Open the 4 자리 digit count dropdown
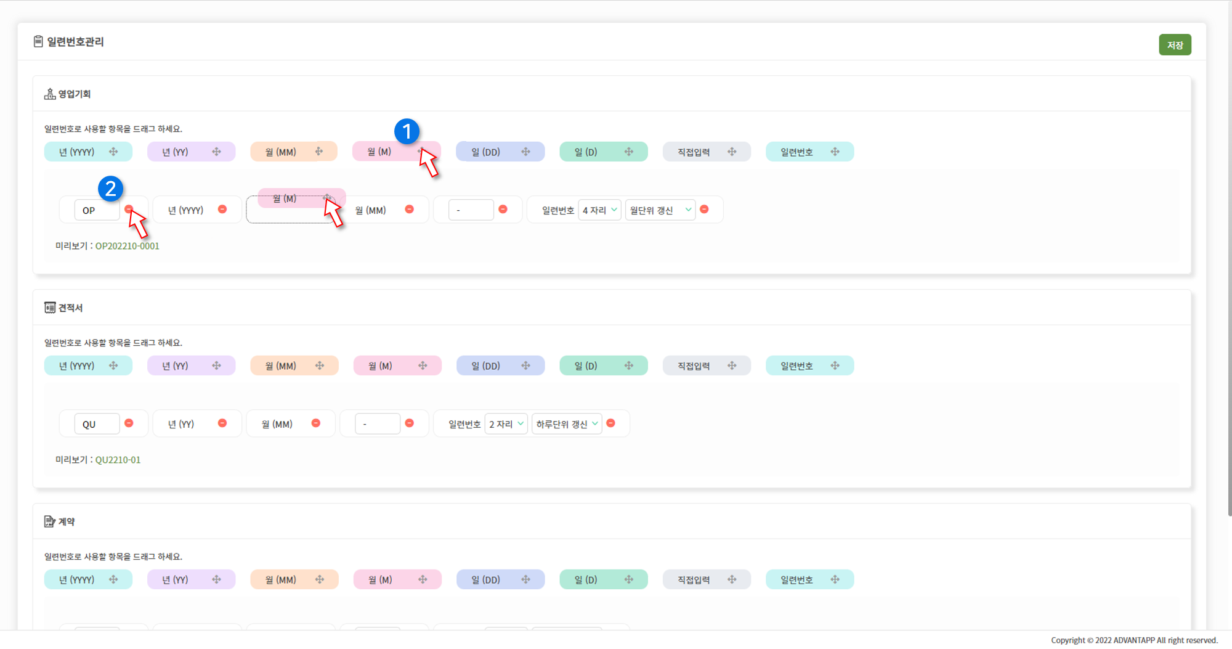This screenshot has width=1232, height=649. 599,210
